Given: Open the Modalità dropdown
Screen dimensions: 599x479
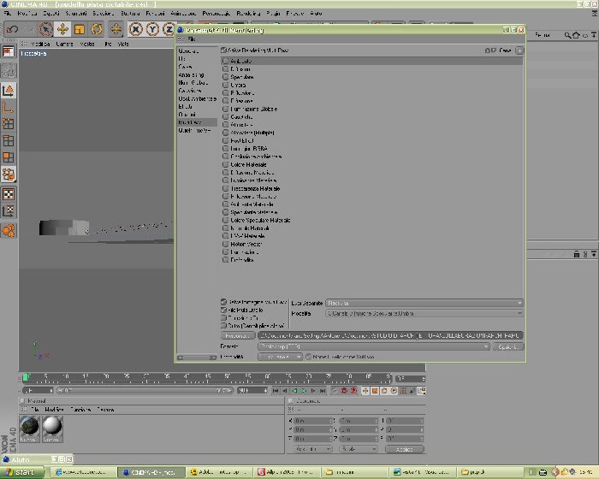Looking at the screenshot, I should coord(424,313).
